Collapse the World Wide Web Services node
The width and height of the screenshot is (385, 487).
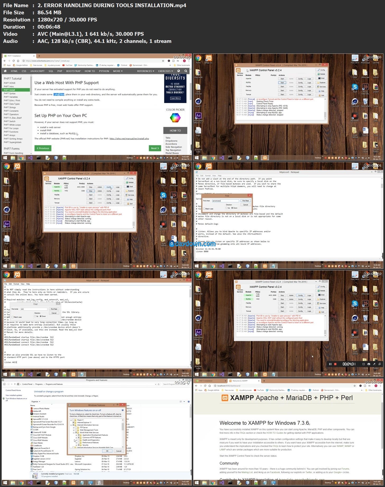74,432
